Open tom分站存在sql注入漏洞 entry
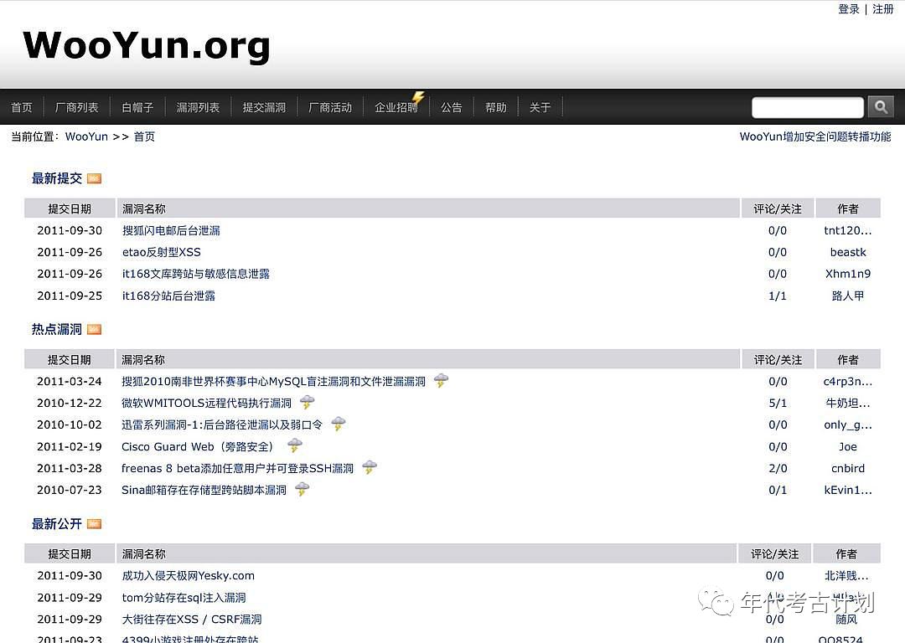905x643 pixels. [184, 598]
